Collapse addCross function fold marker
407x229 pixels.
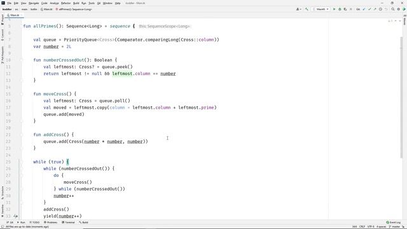coord(22,135)
